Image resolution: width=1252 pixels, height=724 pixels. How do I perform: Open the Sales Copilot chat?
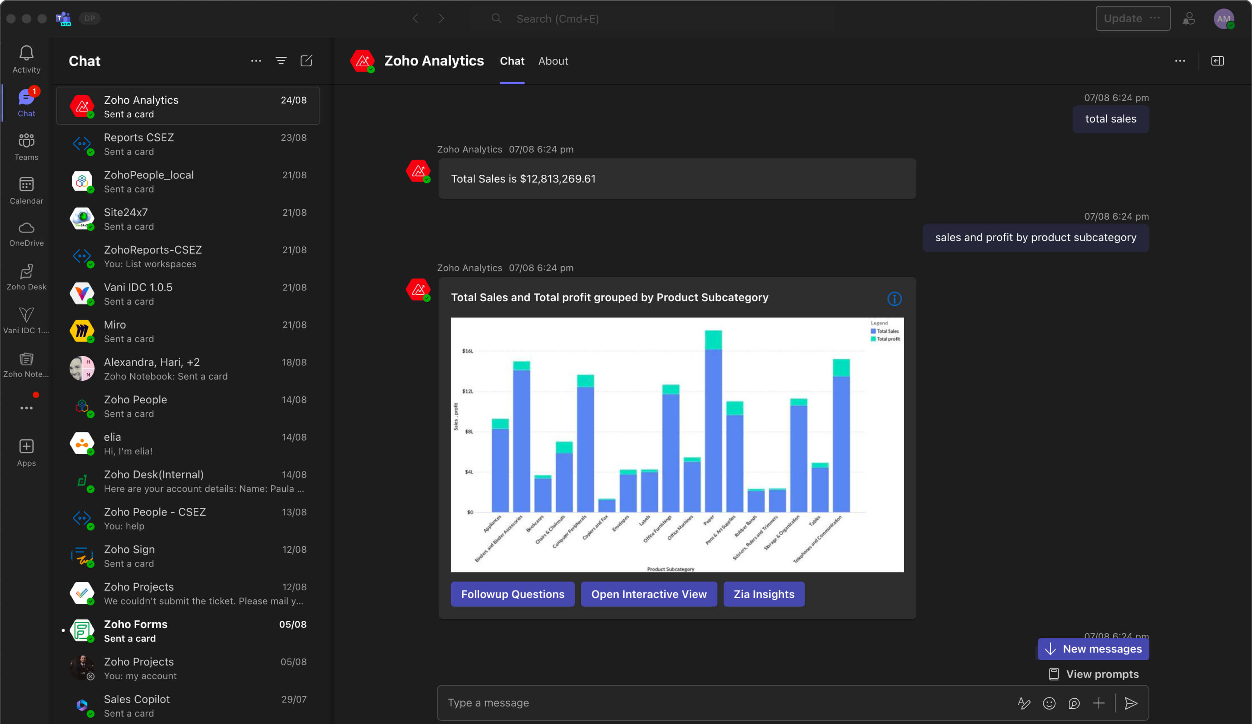coord(188,706)
